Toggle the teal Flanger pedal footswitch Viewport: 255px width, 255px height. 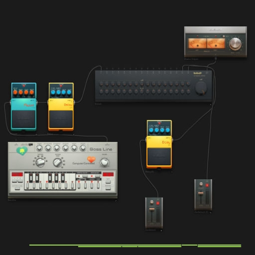pyautogui.click(x=23, y=119)
